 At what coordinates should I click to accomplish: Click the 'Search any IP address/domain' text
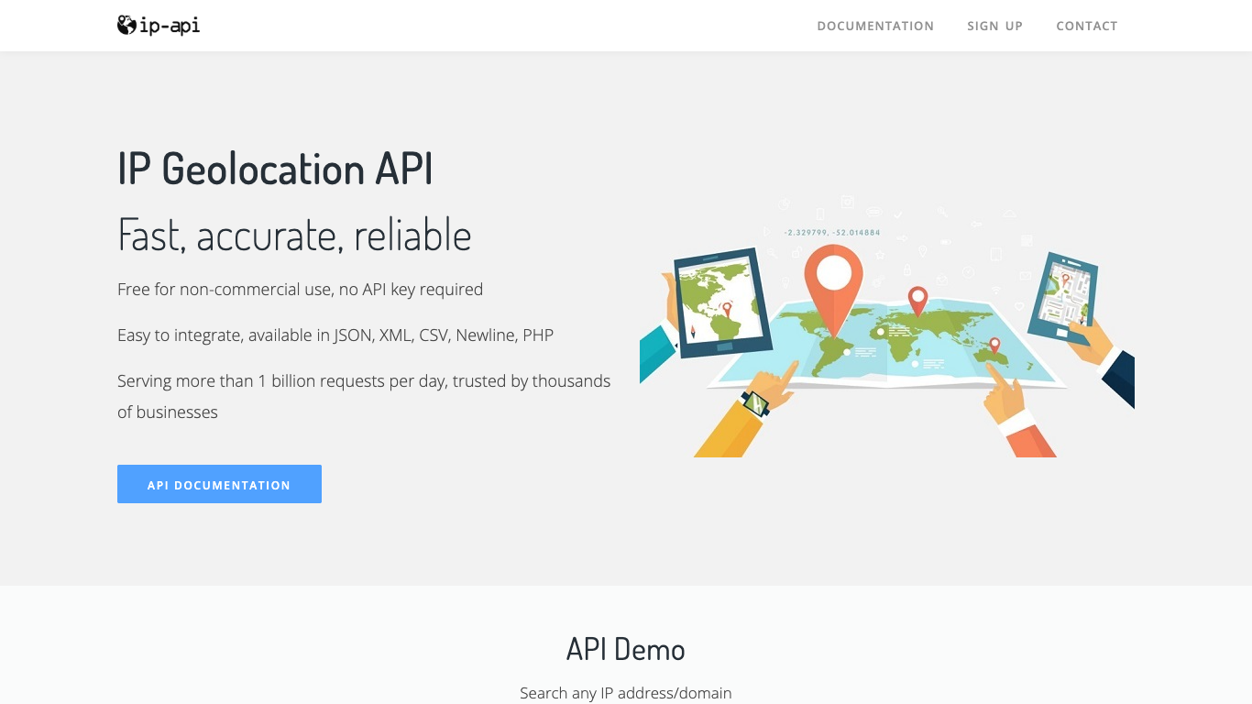[x=625, y=693]
